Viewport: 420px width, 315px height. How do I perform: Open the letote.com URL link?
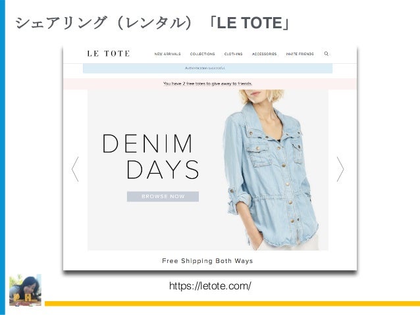click(210, 286)
